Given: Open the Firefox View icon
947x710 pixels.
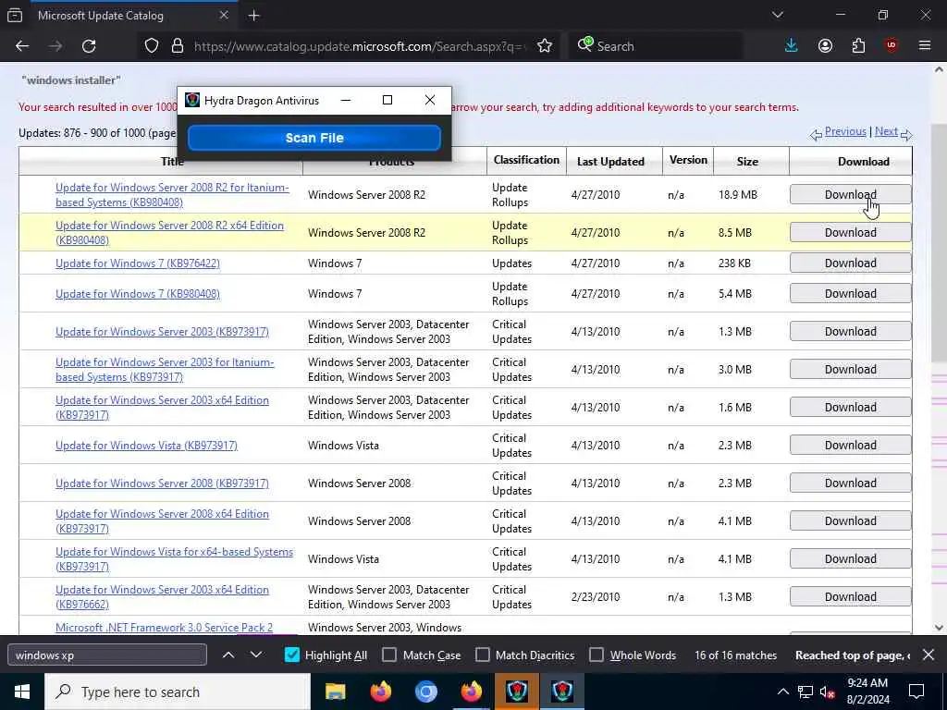Looking at the screenshot, I should coord(15,16).
